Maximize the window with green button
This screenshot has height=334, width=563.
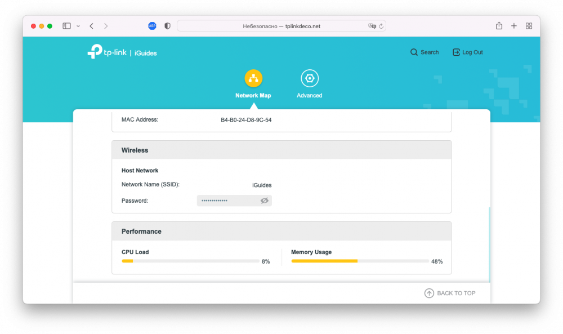(x=50, y=26)
